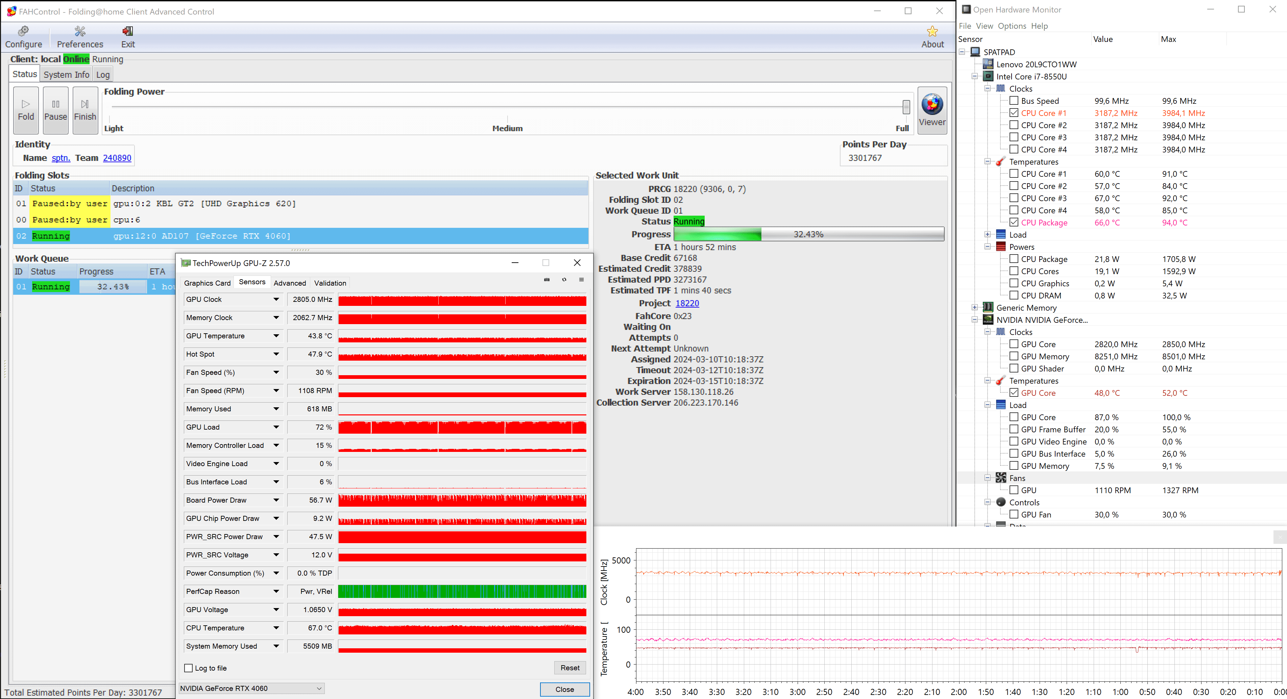Viewport: 1287px width, 699px height.
Task: Open GPU-Z Graphics Card tab
Action: tap(207, 283)
